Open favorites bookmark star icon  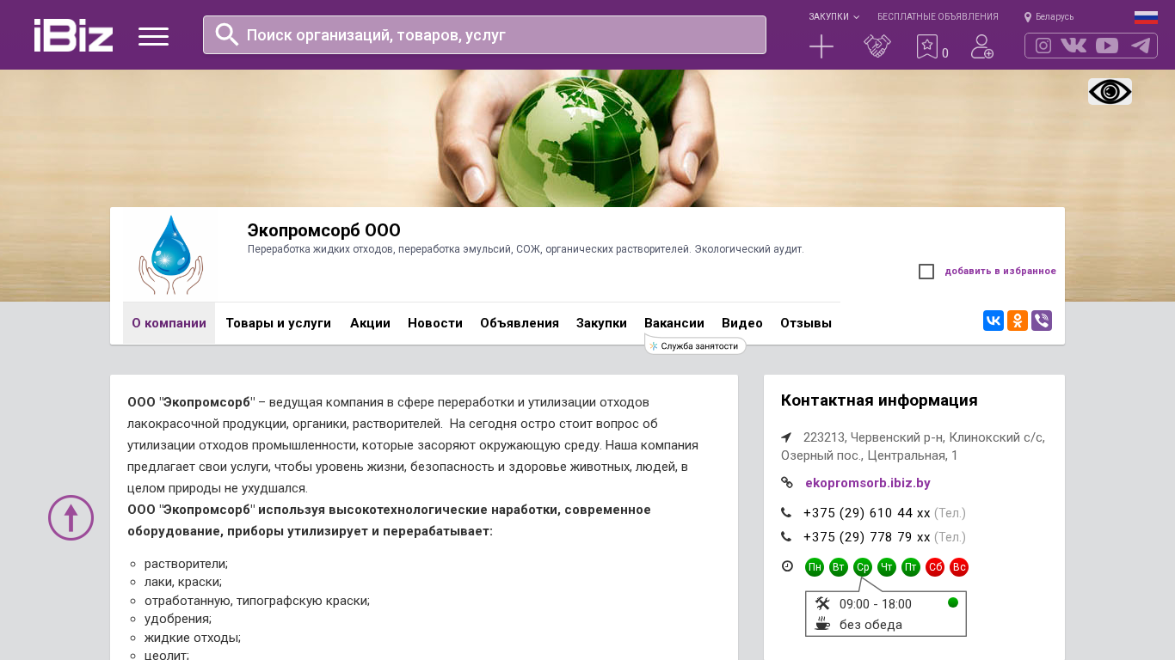point(927,46)
